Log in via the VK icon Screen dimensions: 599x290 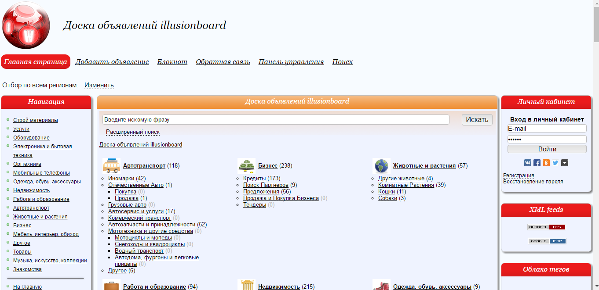pyautogui.click(x=527, y=163)
